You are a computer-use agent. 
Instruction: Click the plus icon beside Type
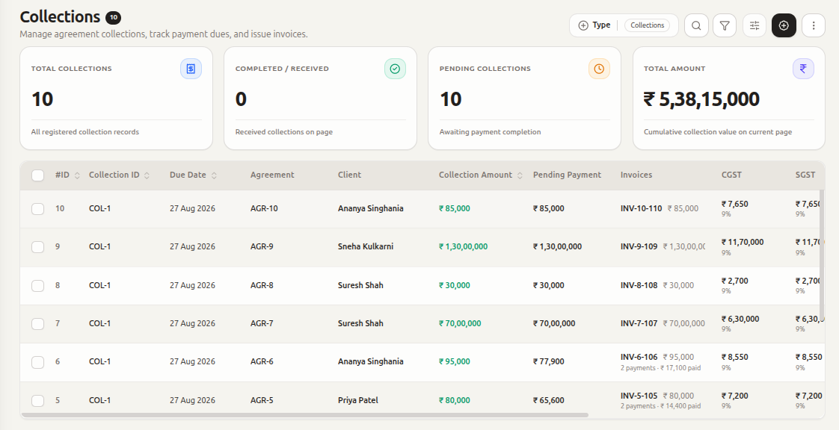(583, 25)
